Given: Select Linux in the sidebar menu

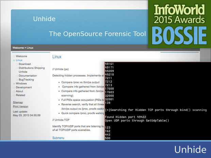Looking at the screenshot, I should (19, 60).
